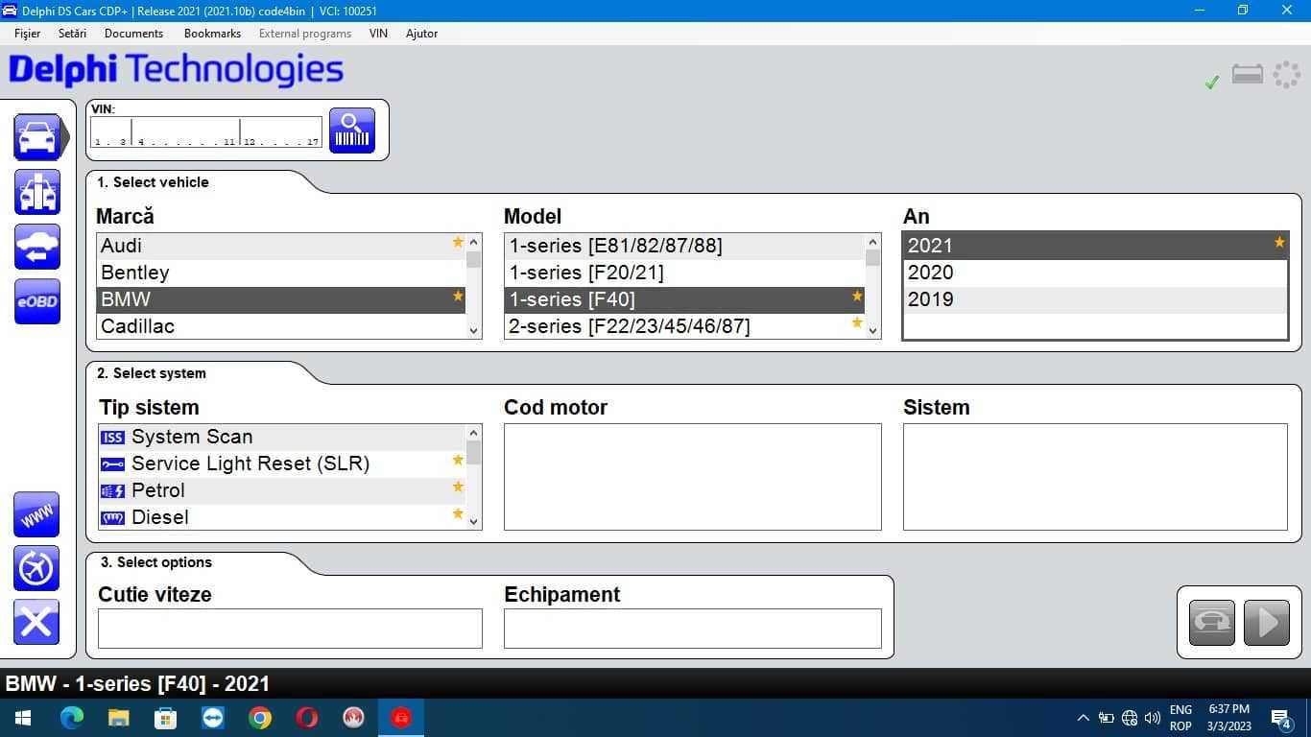Toggle favorite star on 2-series row

857,322
